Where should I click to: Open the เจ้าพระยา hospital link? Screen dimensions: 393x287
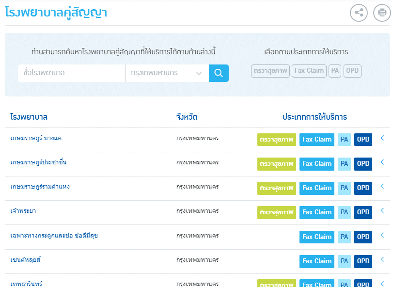coord(23,211)
